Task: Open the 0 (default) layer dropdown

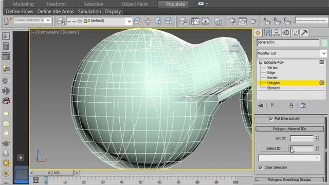Action: (x=129, y=21)
